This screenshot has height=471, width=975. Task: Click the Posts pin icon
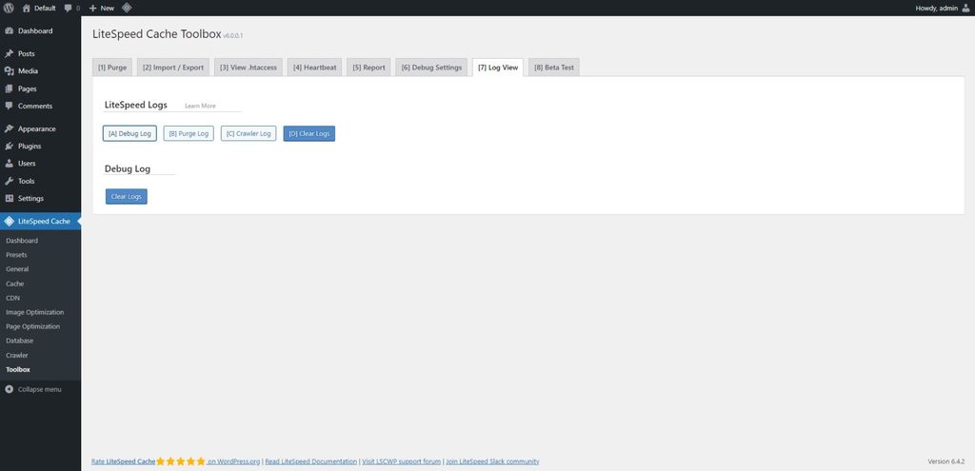tap(9, 54)
